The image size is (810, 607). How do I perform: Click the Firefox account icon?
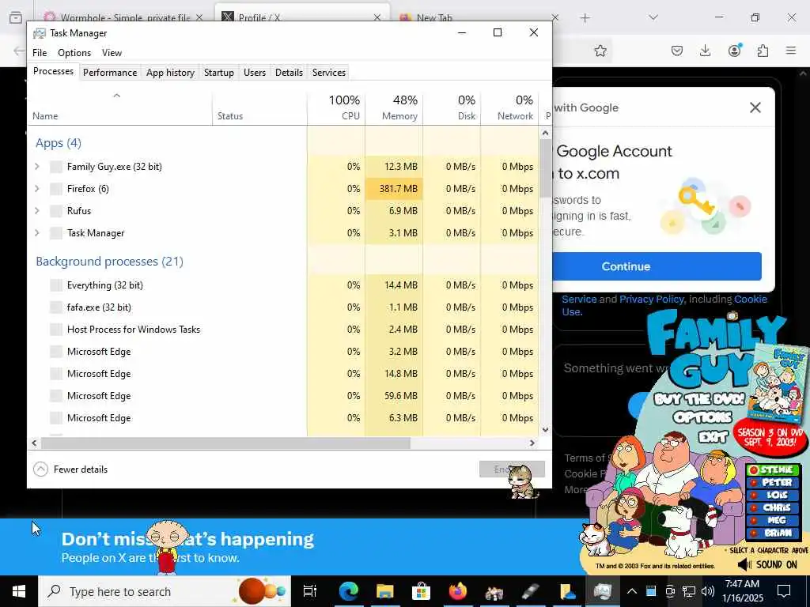tap(734, 51)
